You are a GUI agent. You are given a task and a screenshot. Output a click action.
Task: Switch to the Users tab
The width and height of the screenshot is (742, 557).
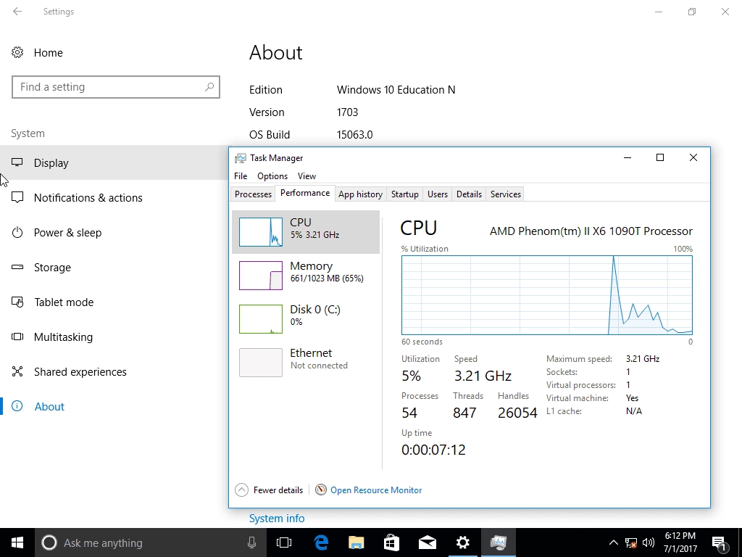point(437,194)
